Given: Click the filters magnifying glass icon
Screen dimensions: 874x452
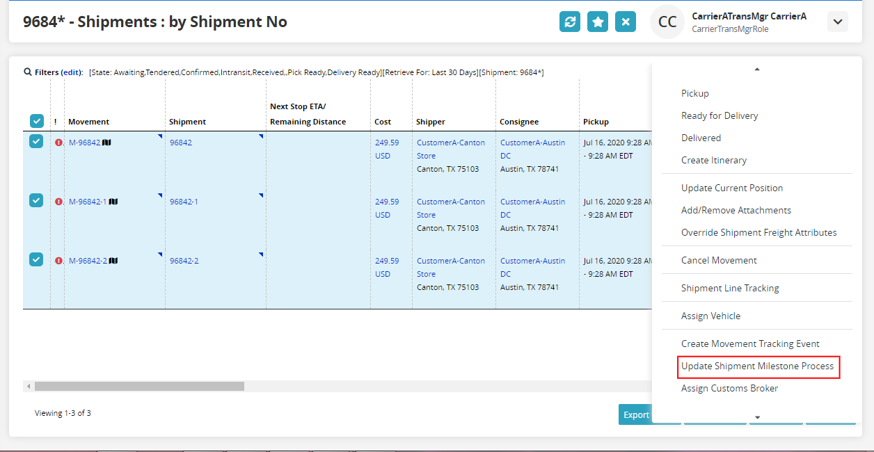Looking at the screenshot, I should [28, 72].
